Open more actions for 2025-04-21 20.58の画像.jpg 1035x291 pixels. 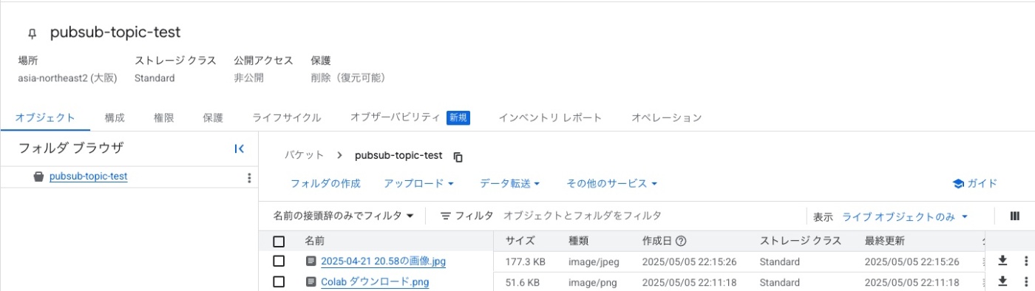[x=1025, y=261]
